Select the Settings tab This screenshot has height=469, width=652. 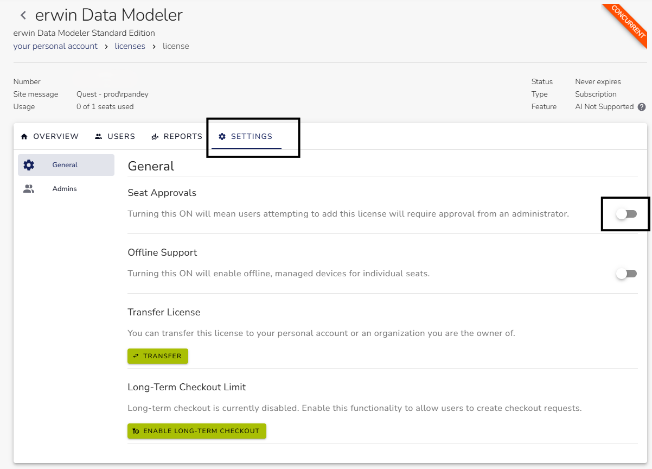pos(246,136)
